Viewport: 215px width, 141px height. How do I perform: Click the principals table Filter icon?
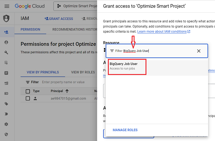[x=28, y=82]
